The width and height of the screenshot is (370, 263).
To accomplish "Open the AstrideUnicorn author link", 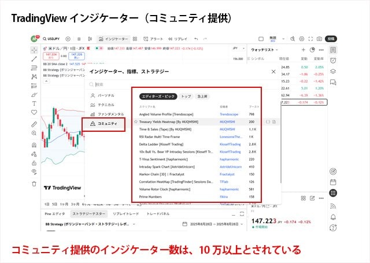I will (x=231, y=167).
